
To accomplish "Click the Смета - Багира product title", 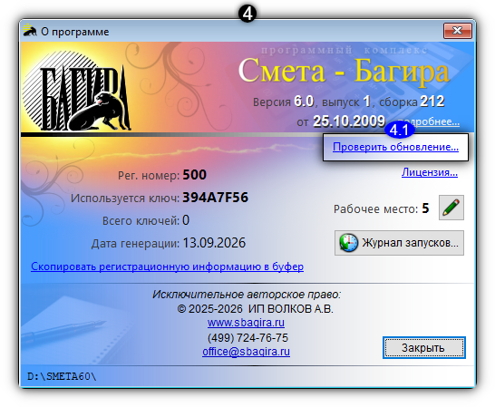I will [x=344, y=72].
